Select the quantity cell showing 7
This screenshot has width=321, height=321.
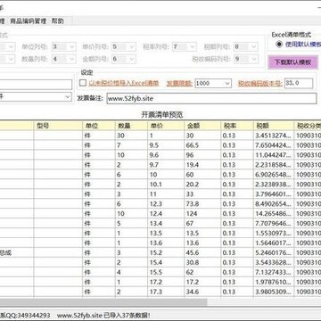[x=131, y=145]
